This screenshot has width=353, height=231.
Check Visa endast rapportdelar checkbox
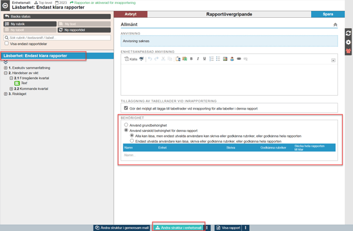[x=7, y=44]
